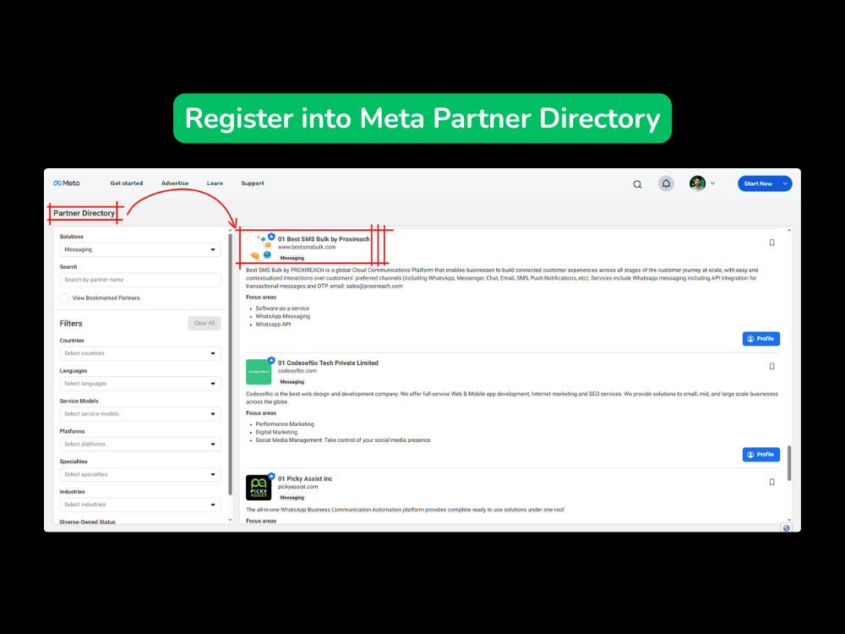Screen dimensions: 845x634
Task: Click the Filters heading
Action: coord(71,324)
